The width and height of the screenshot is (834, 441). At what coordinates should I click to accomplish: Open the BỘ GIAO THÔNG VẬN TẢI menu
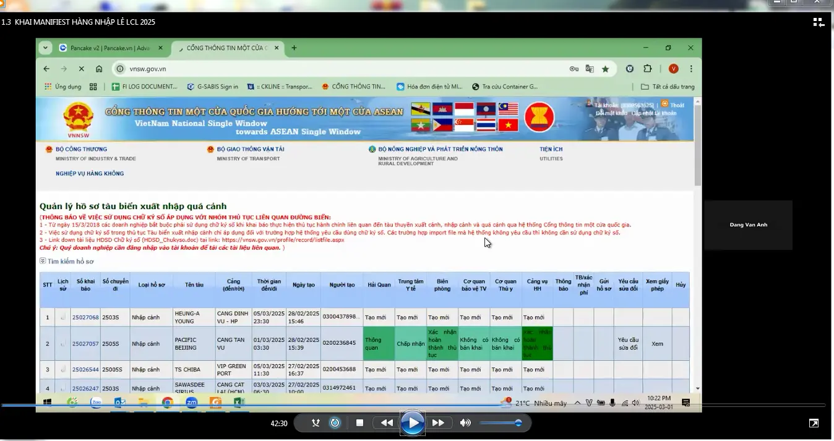click(251, 149)
